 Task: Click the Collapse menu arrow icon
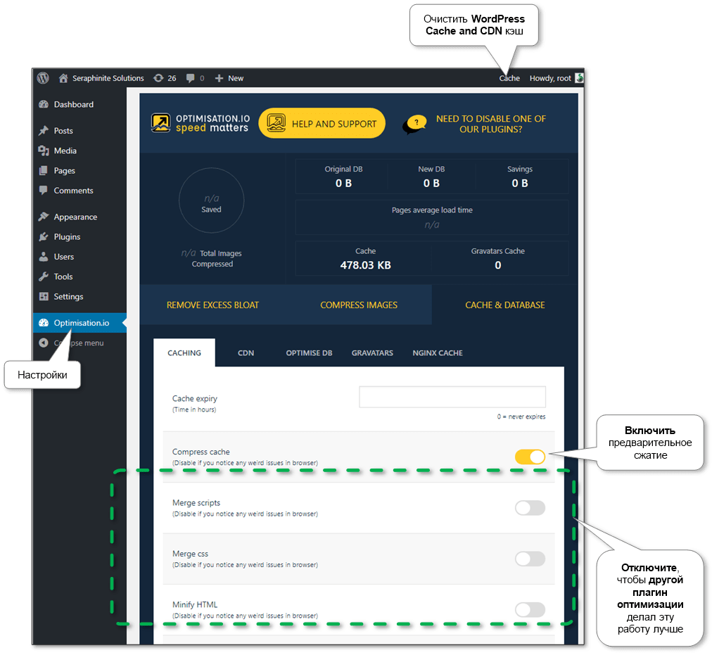click(44, 343)
